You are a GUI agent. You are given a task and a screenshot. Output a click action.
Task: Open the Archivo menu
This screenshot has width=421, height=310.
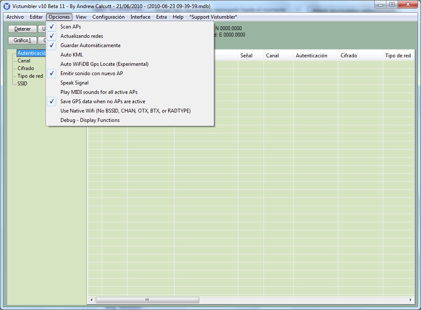coord(15,17)
